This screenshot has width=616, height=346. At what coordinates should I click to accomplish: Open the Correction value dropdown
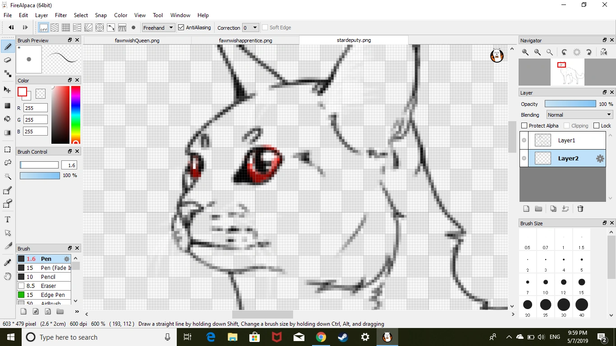coord(251,27)
